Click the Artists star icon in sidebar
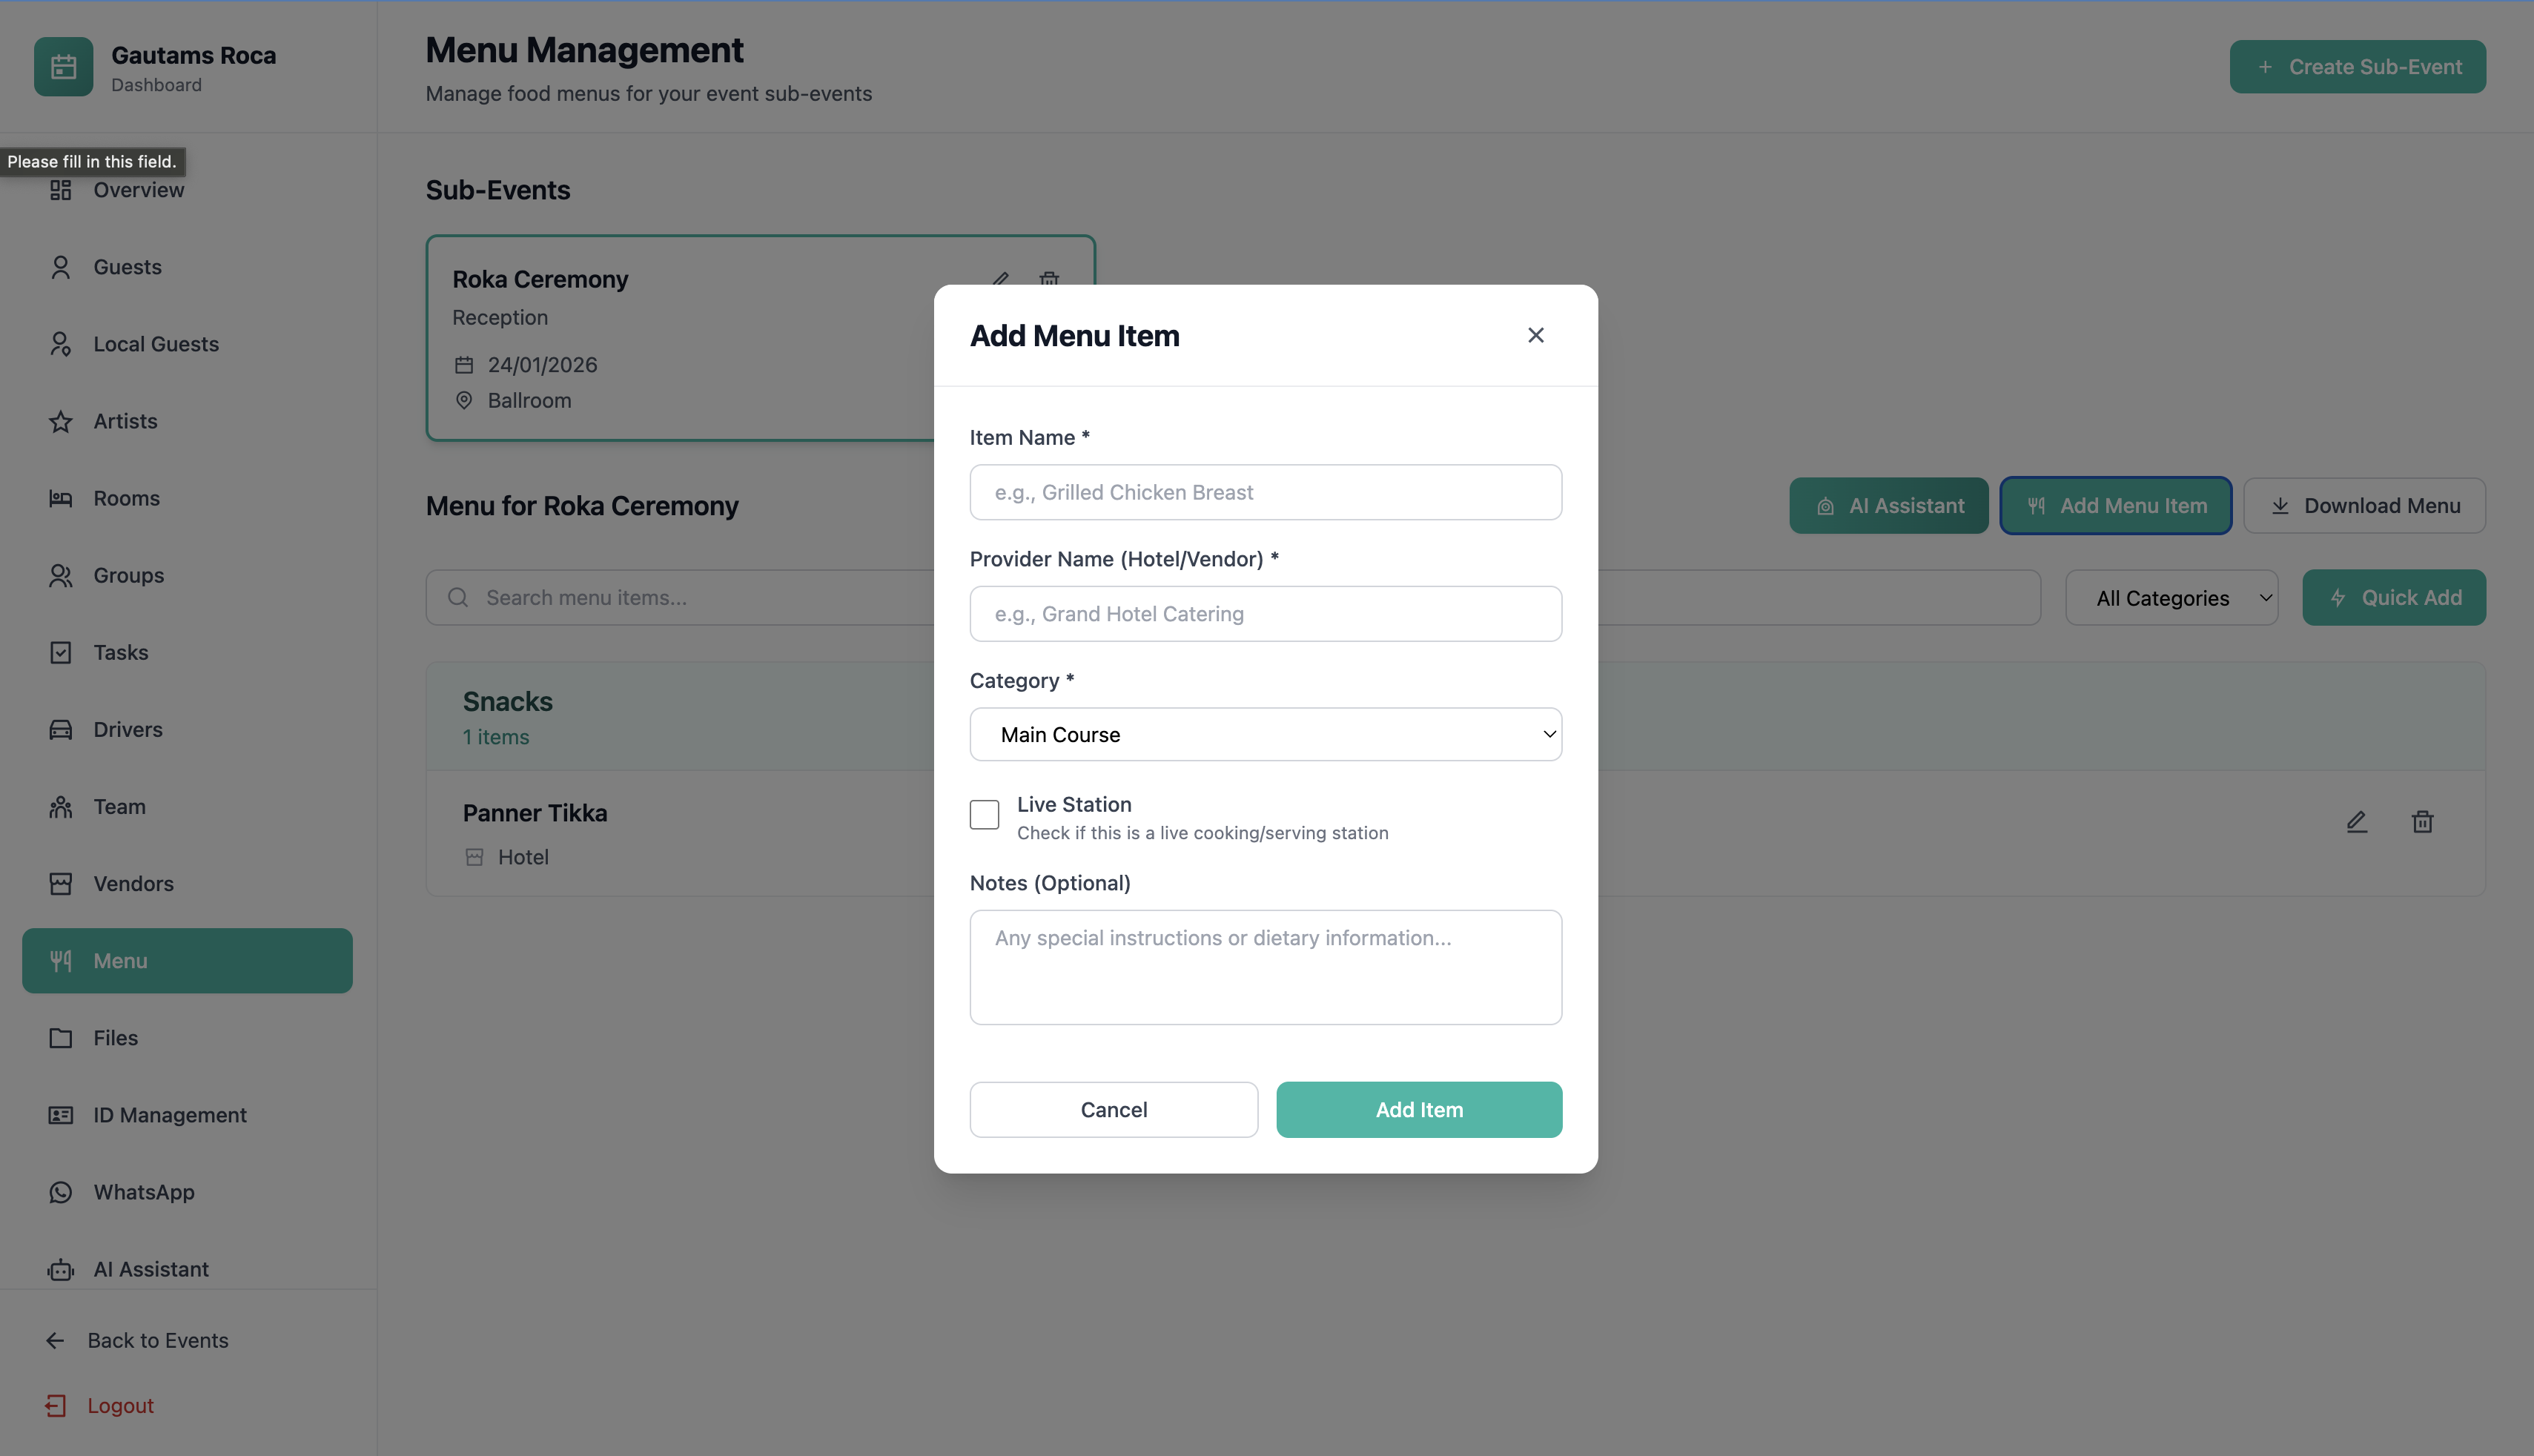 [61, 422]
